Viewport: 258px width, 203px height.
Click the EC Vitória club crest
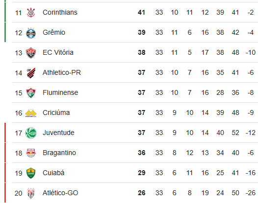(31, 53)
